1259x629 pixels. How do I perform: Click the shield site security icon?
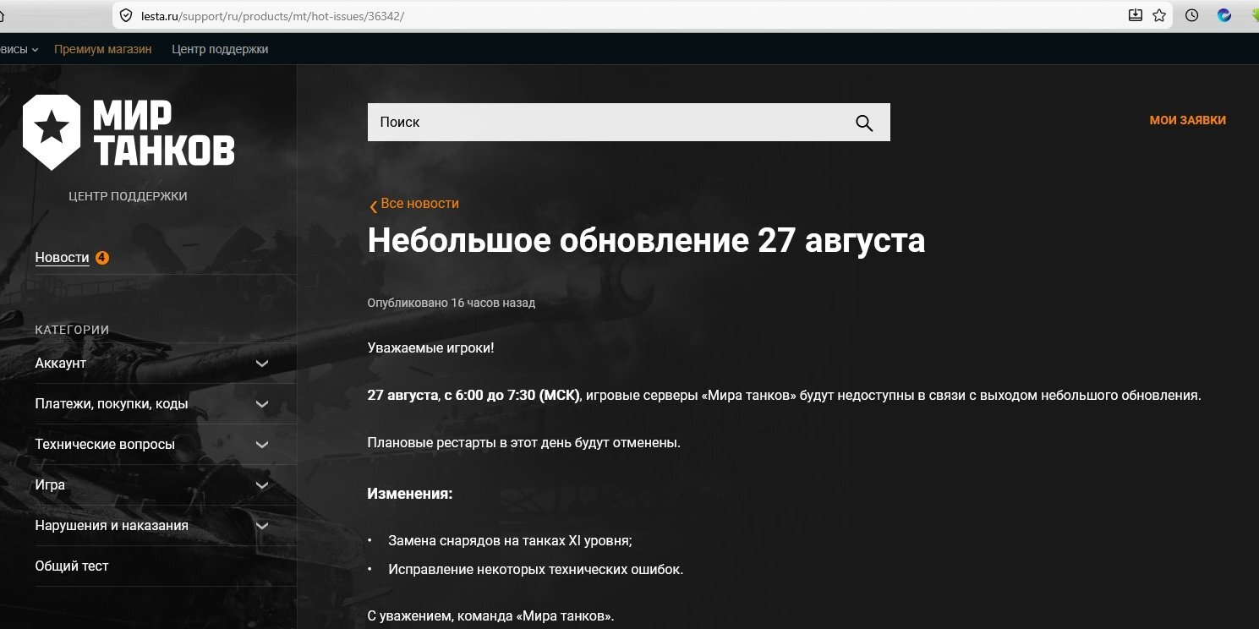click(x=127, y=15)
